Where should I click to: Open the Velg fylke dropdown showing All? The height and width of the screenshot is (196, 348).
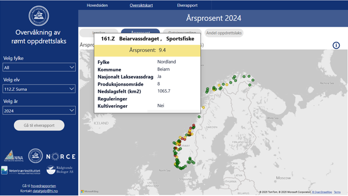click(39, 67)
